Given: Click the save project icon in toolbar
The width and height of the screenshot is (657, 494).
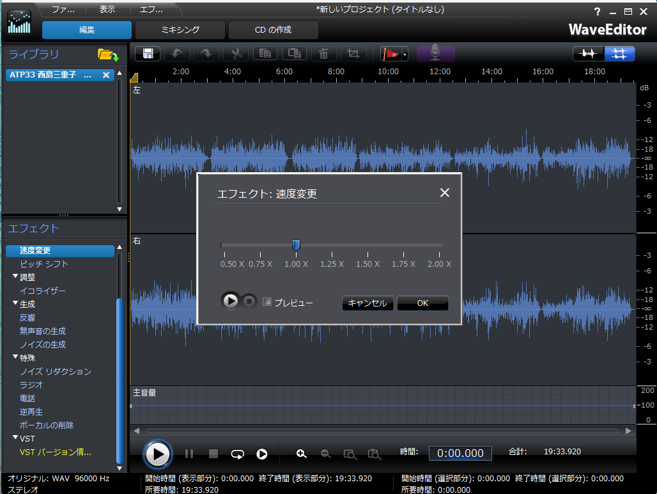Looking at the screenshot, I should coord(147,54).
